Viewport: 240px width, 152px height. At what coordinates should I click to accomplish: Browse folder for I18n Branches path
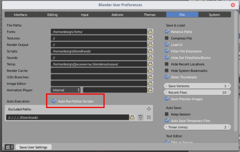(150, 77)
